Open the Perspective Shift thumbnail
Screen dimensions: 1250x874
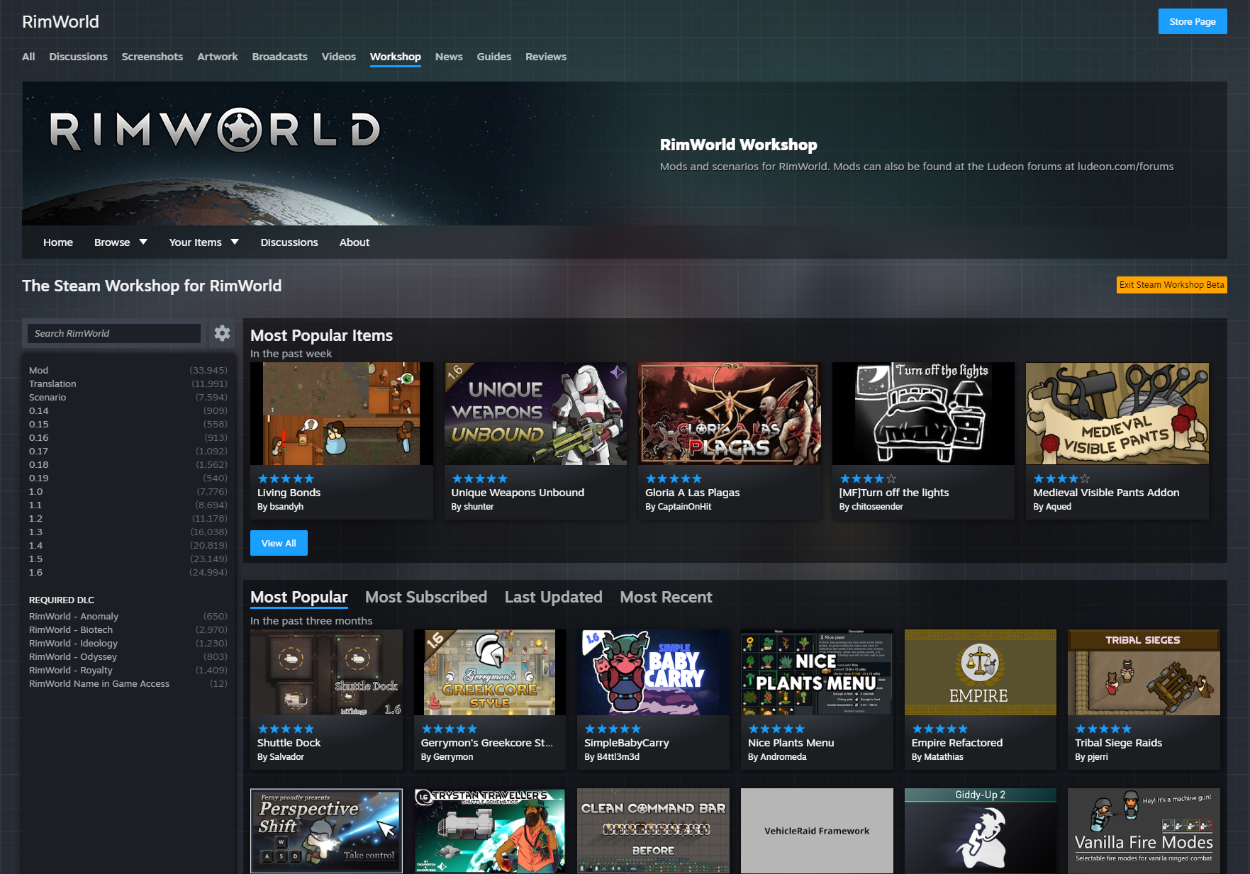point(326,831)
